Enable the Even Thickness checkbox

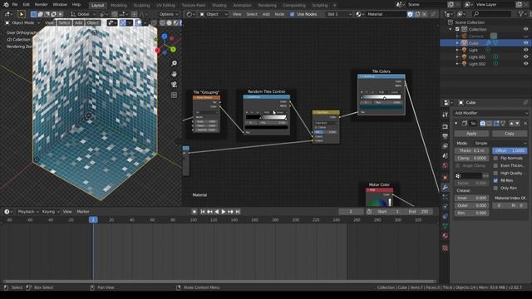[495, 166]
